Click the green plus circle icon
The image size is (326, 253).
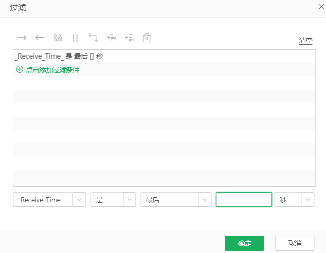tap(20, 70)
